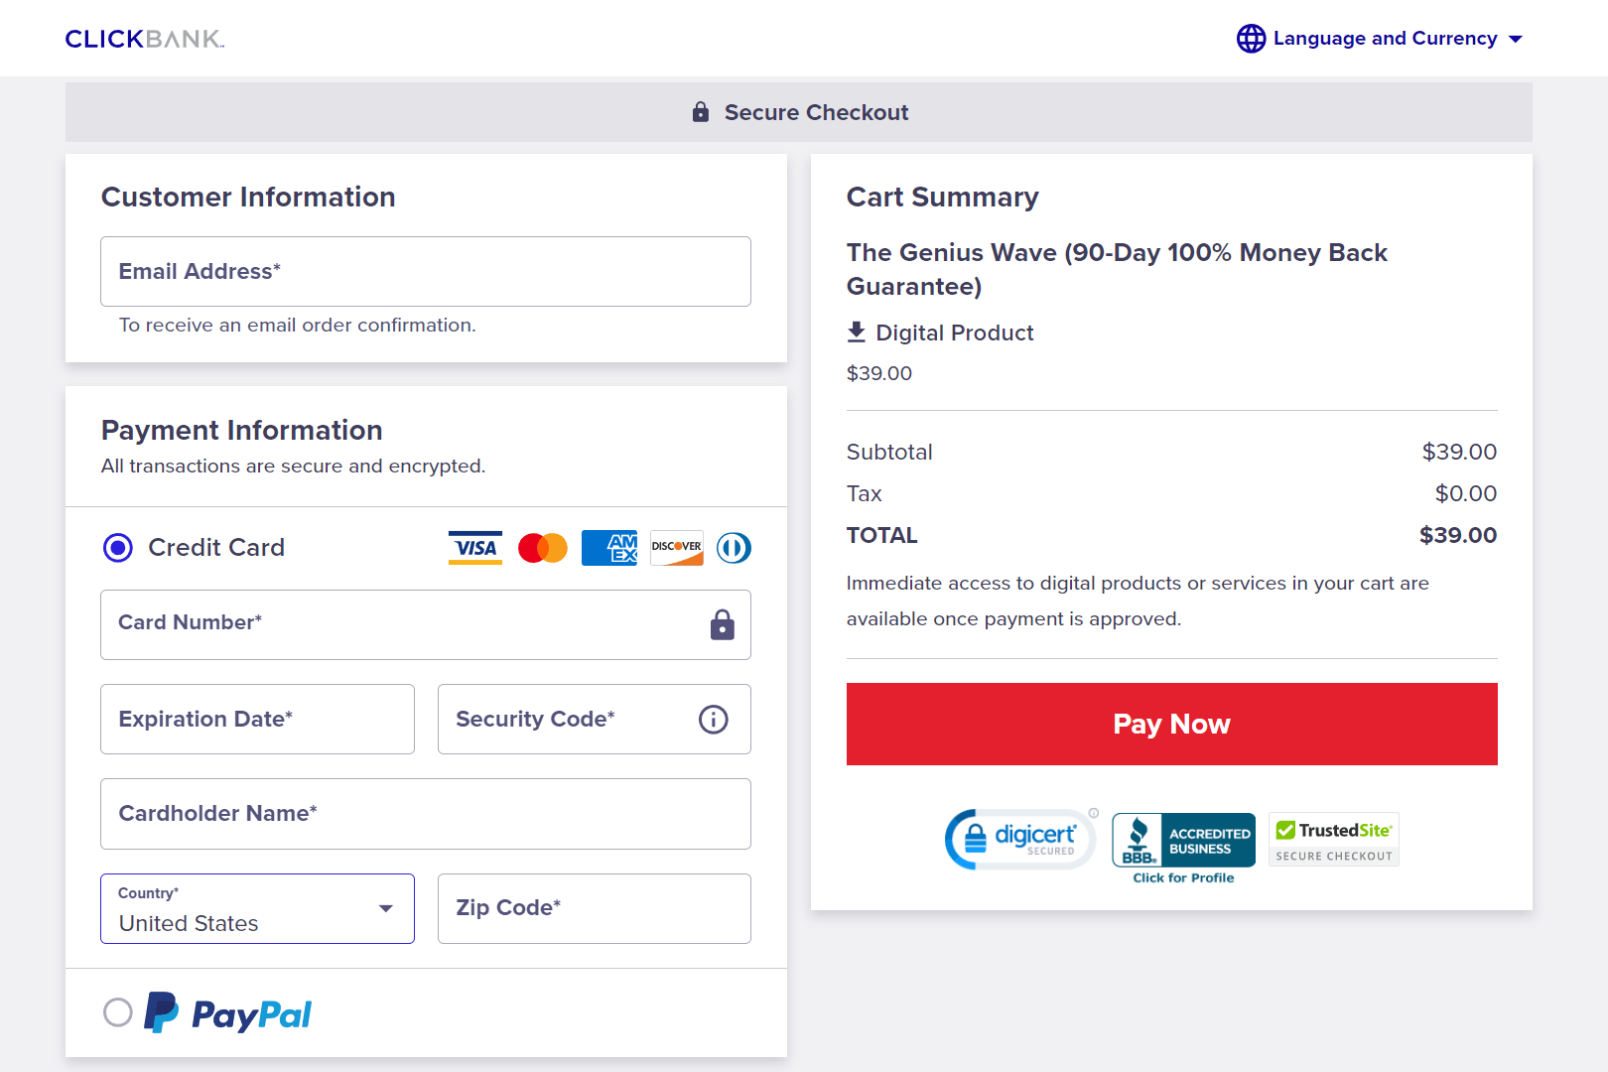Click the Security Code info icon
The height and width of the screenshot is (1072, 1608).
pyautogui.click(x=714, y=719)
